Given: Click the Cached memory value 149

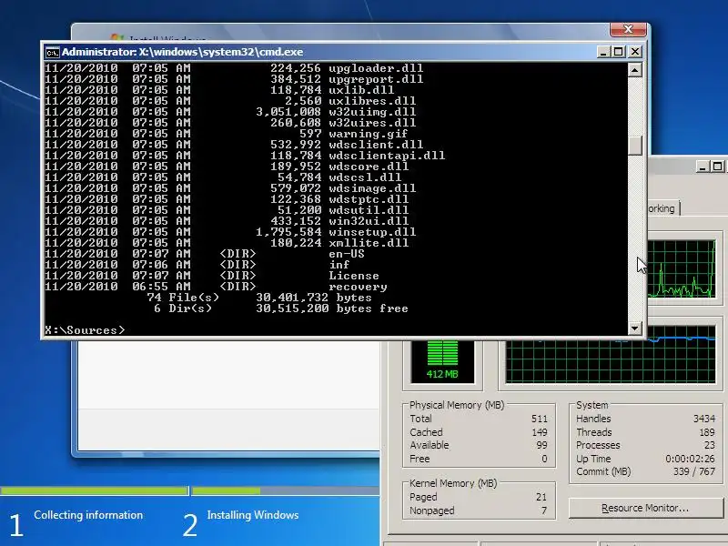Looking at the screenshot, I should pos(540,431).
